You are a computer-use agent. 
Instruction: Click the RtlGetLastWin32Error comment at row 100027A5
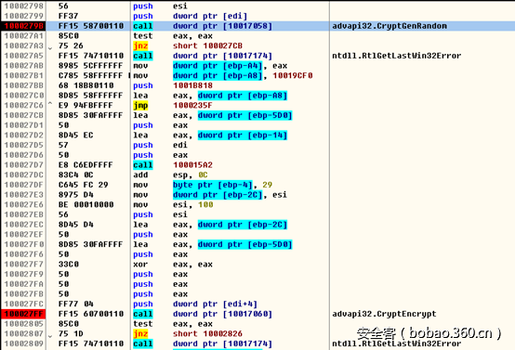tap(396, 56)
